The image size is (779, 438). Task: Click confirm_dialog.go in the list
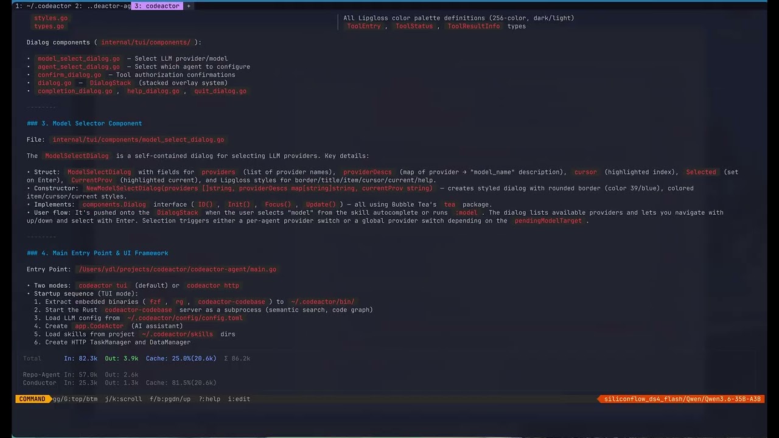click(69, 75)
